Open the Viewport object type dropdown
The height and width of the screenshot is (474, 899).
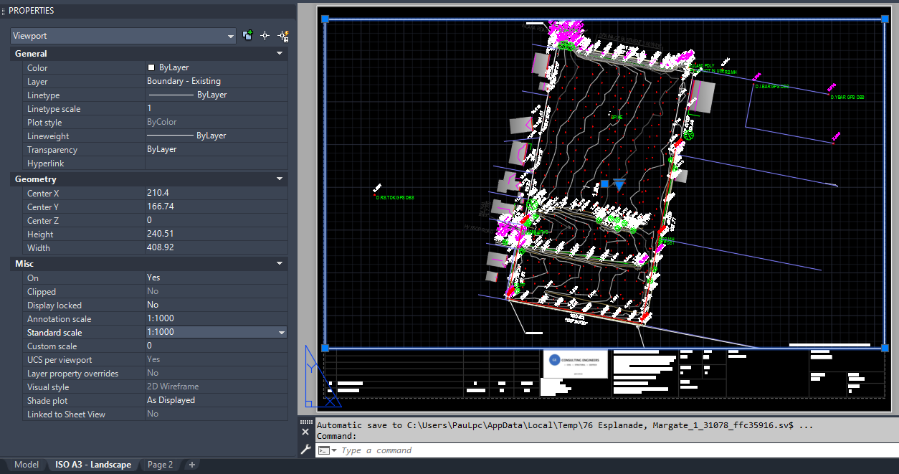tap(123, 36)
